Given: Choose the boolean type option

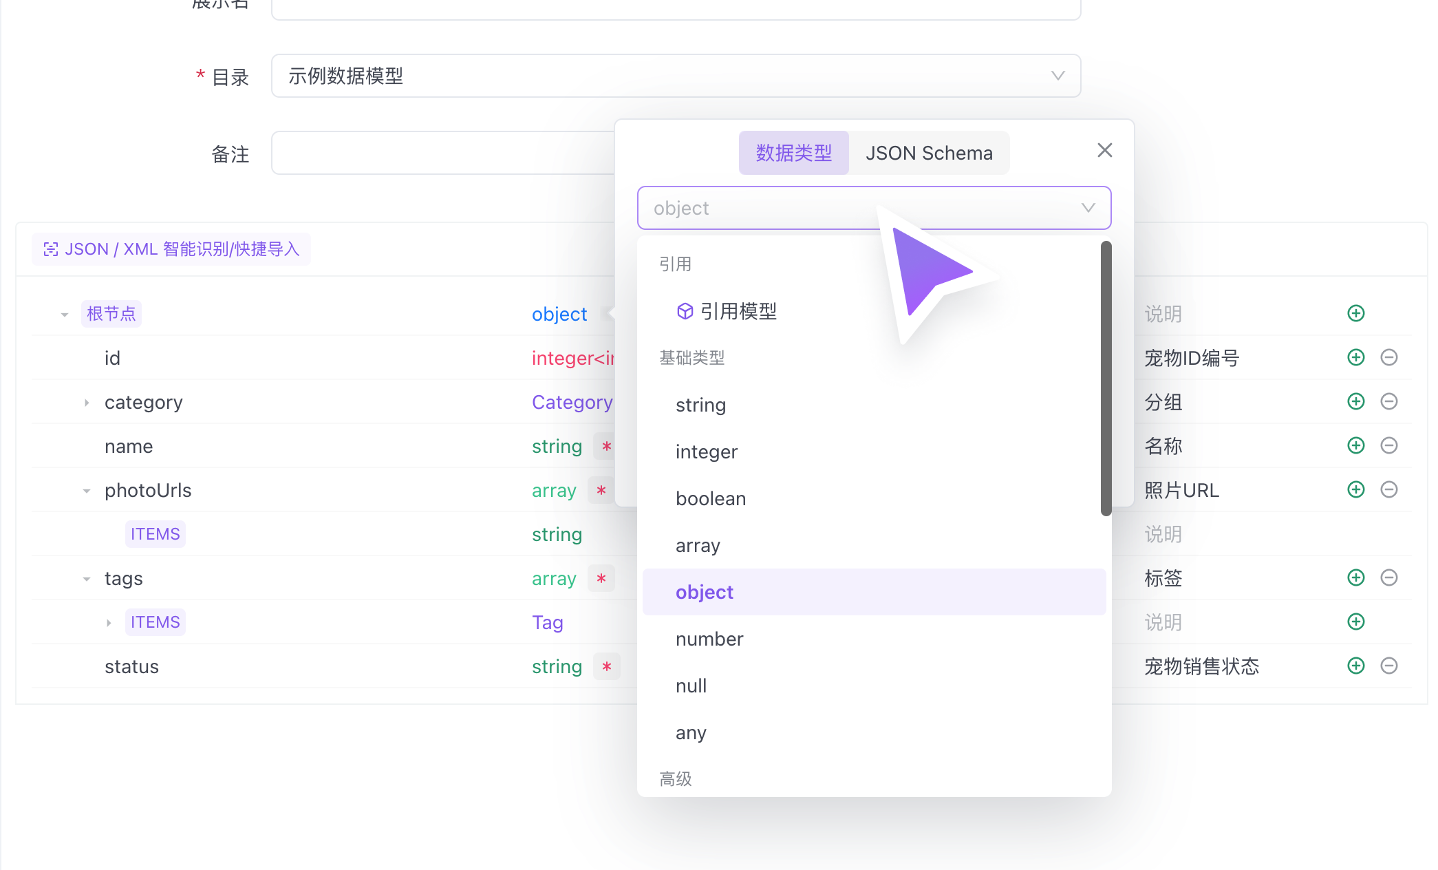Looking at the screenshot, I should click(x=711, y=498).
